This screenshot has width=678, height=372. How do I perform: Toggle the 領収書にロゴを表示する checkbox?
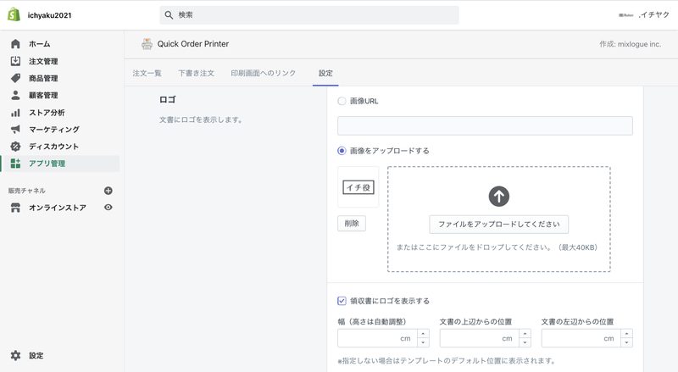(342, 301)
